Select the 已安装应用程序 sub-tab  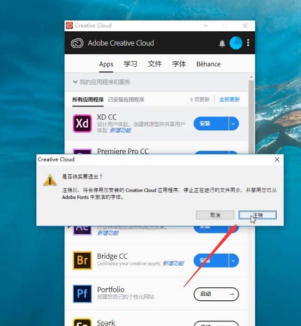click(126, 99)
